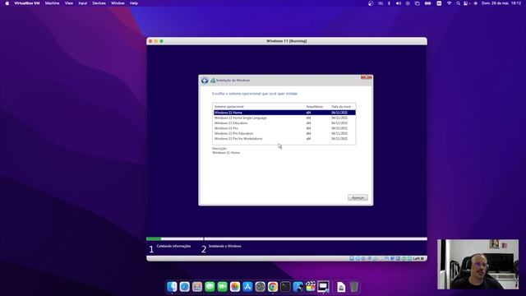The height and width of the screenshot is (296, 526).
Task: Click the Arquitetura column header
Action: pos(315,107)
